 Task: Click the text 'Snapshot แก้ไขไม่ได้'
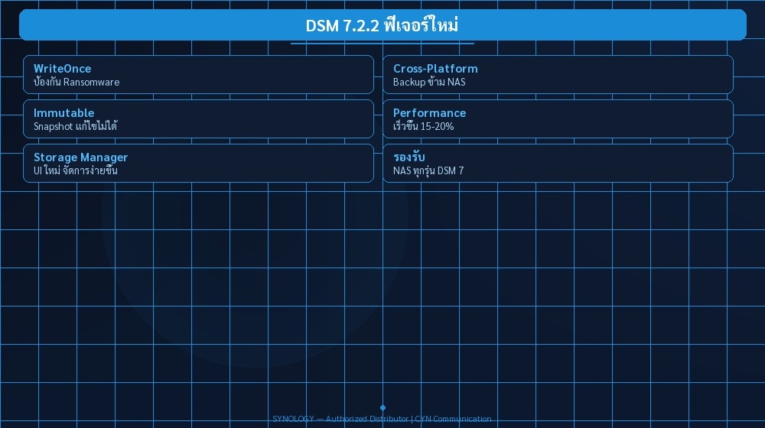(76, 126)
